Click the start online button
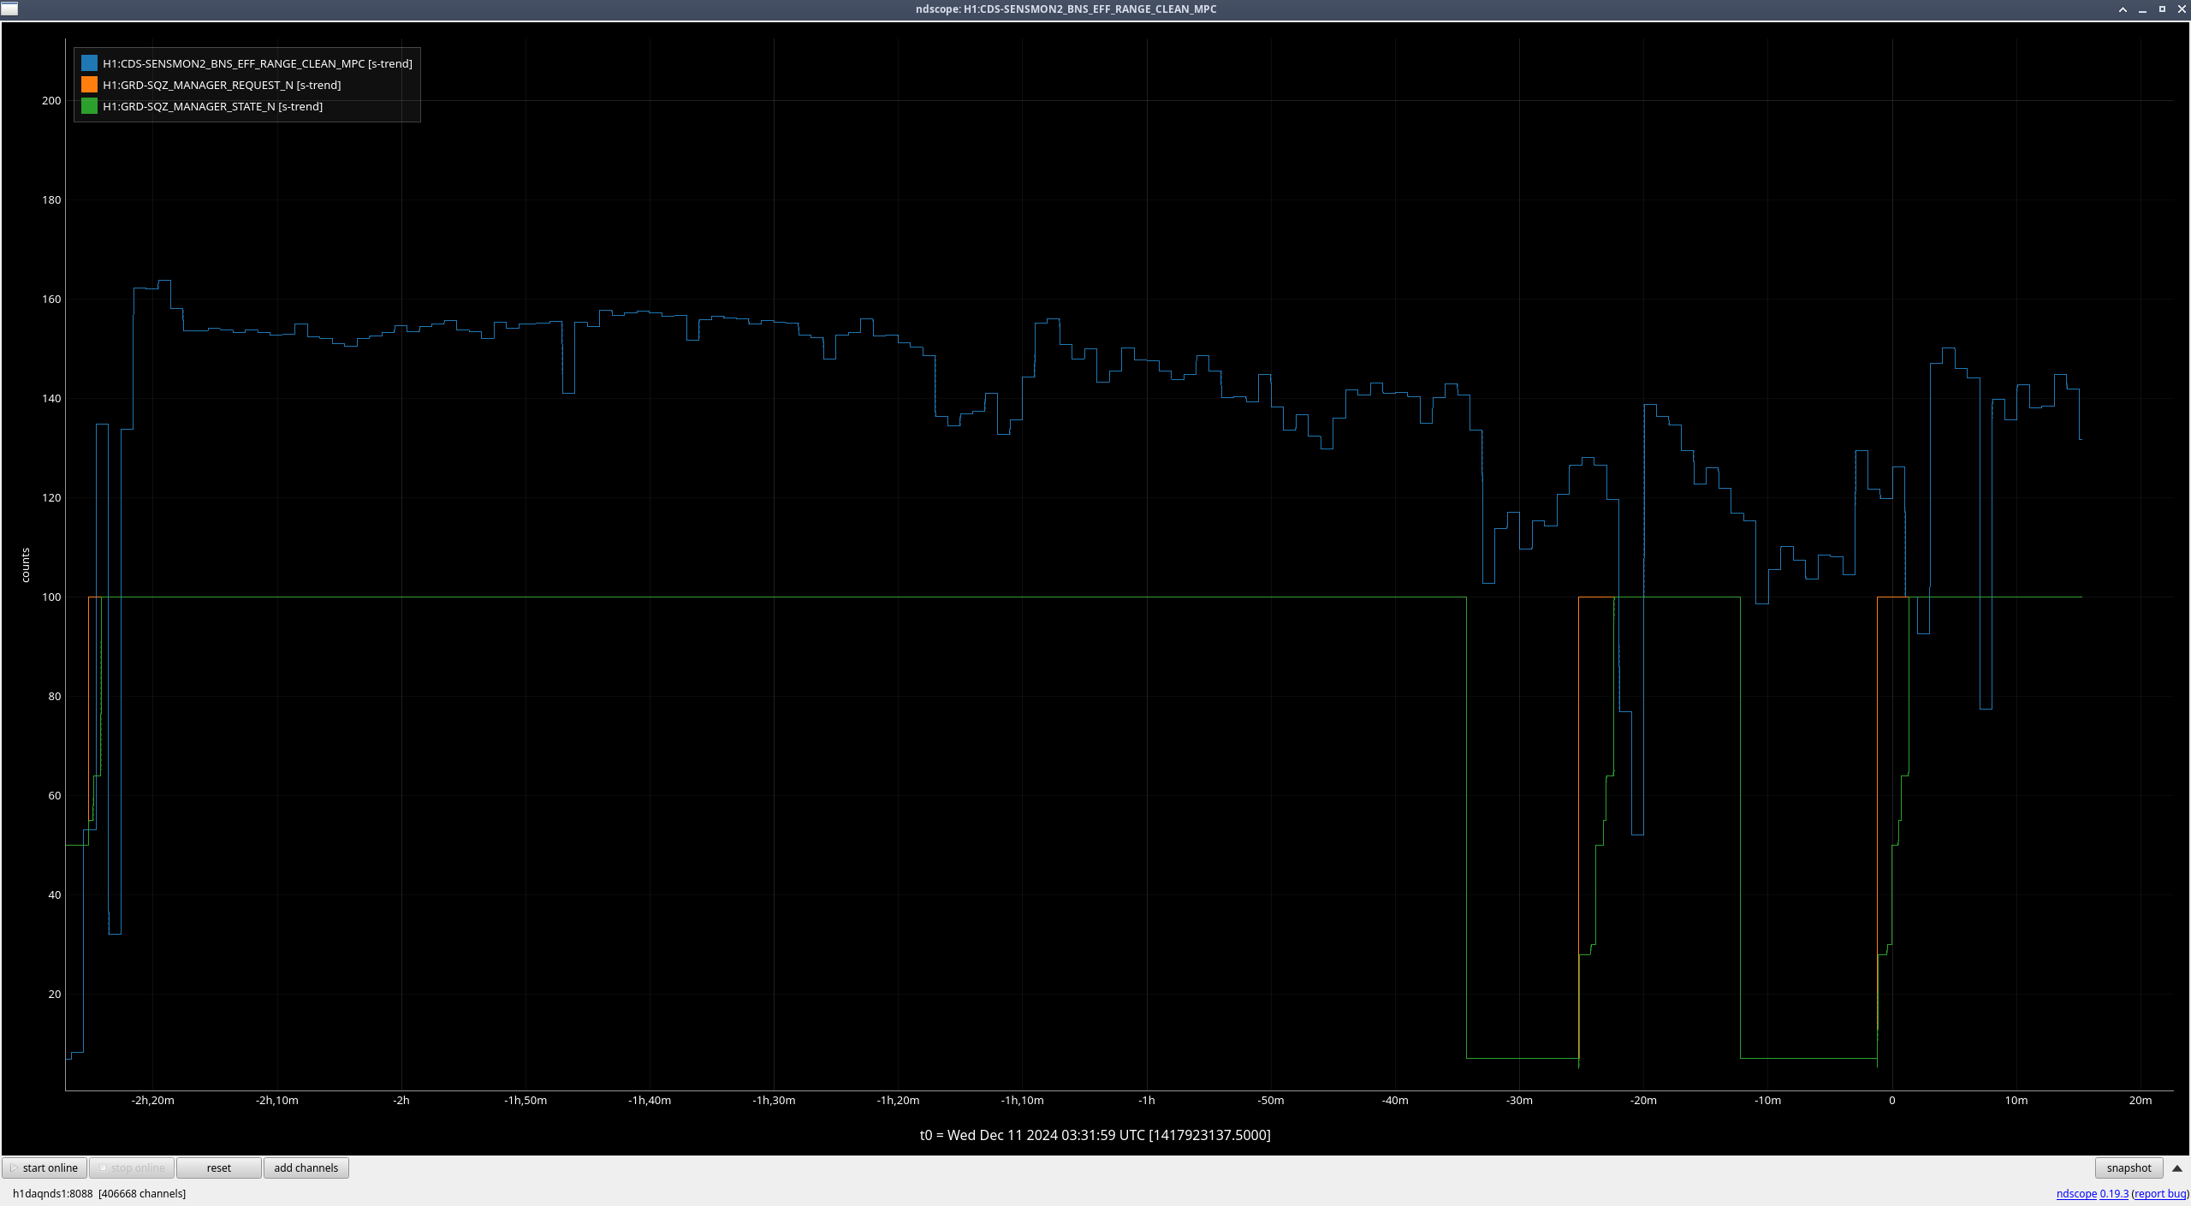 tap(45, 1167)
